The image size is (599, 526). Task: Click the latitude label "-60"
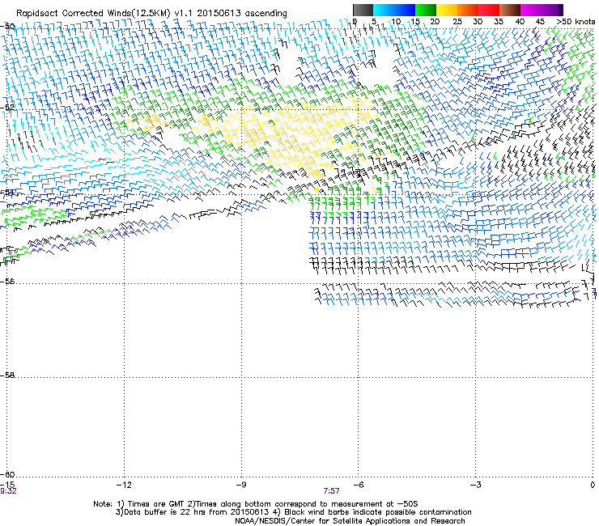pos(7,474)
